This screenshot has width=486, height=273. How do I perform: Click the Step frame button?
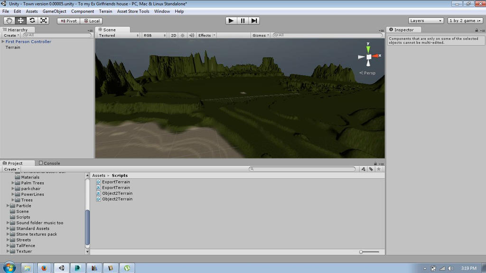[254, 21]
